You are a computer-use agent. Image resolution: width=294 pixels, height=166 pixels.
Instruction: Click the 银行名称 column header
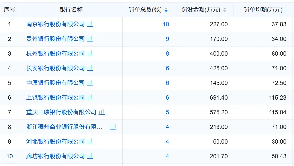tap(71, 9)
